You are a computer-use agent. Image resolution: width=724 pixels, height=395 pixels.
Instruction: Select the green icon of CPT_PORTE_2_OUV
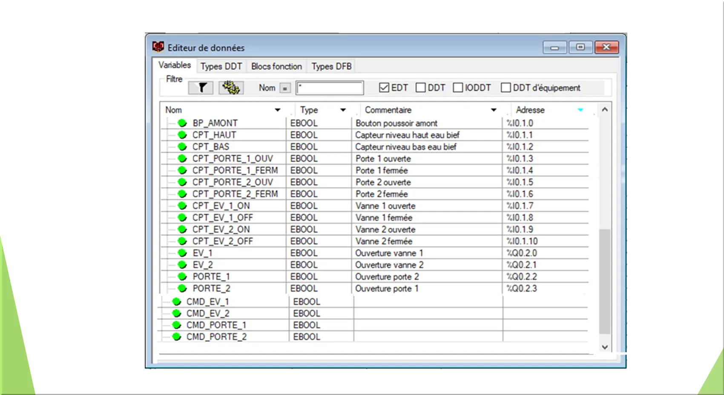(182, 182)
